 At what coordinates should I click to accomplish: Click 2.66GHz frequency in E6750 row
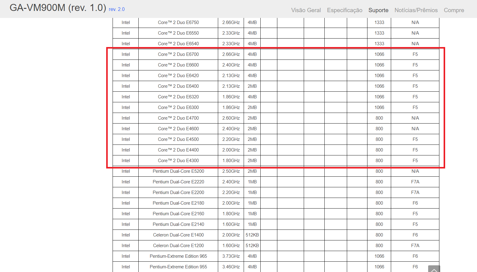click(231, 22)
